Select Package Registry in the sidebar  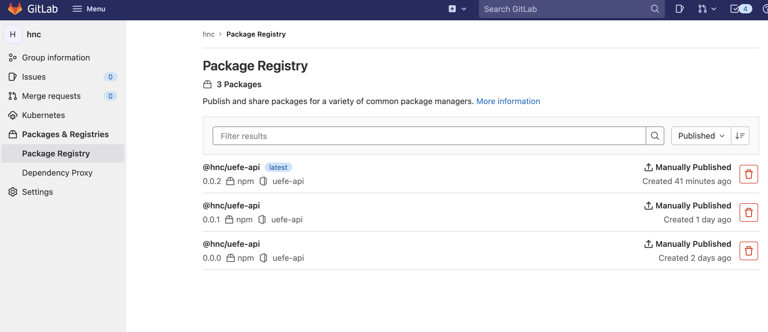[x=56, y=153]
